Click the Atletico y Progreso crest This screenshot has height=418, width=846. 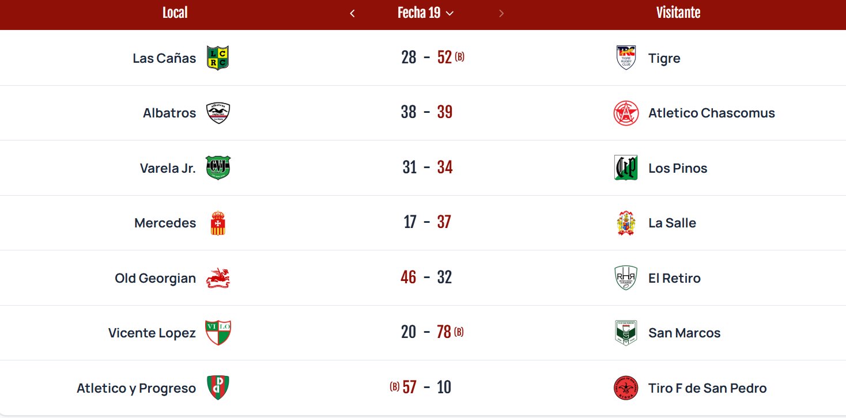click(x=218, y=387)
